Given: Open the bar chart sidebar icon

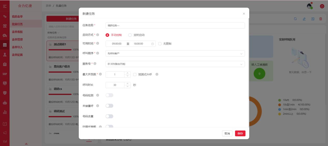Looking at the screenshot, I should 5,112.
